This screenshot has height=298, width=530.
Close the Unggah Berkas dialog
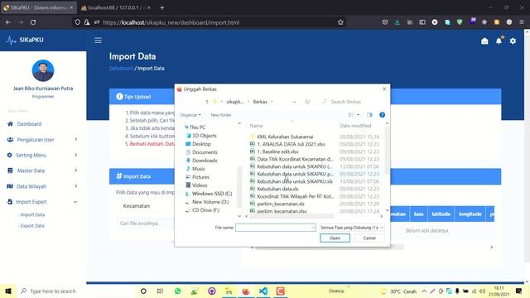click(x=384, y=89)
